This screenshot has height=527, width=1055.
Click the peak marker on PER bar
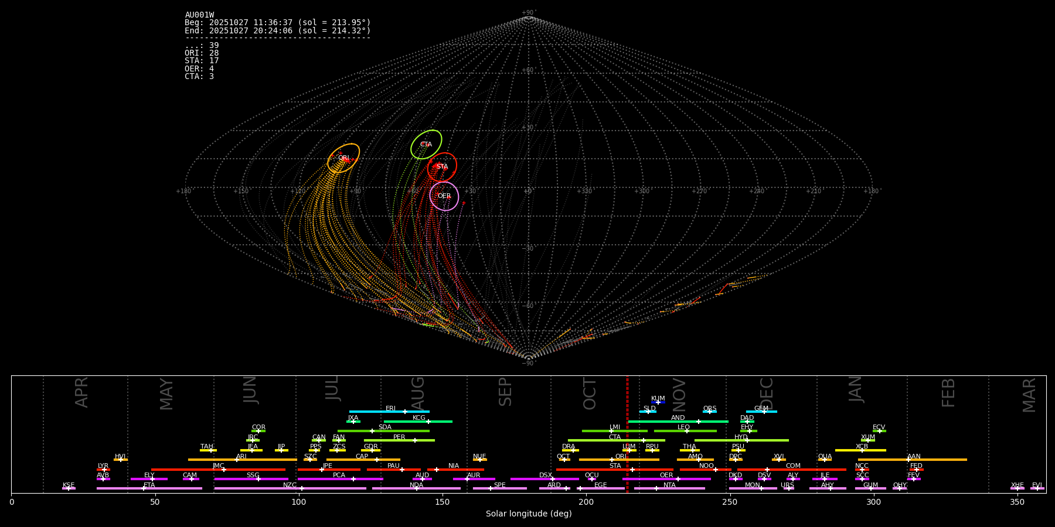tap(415, 440)
